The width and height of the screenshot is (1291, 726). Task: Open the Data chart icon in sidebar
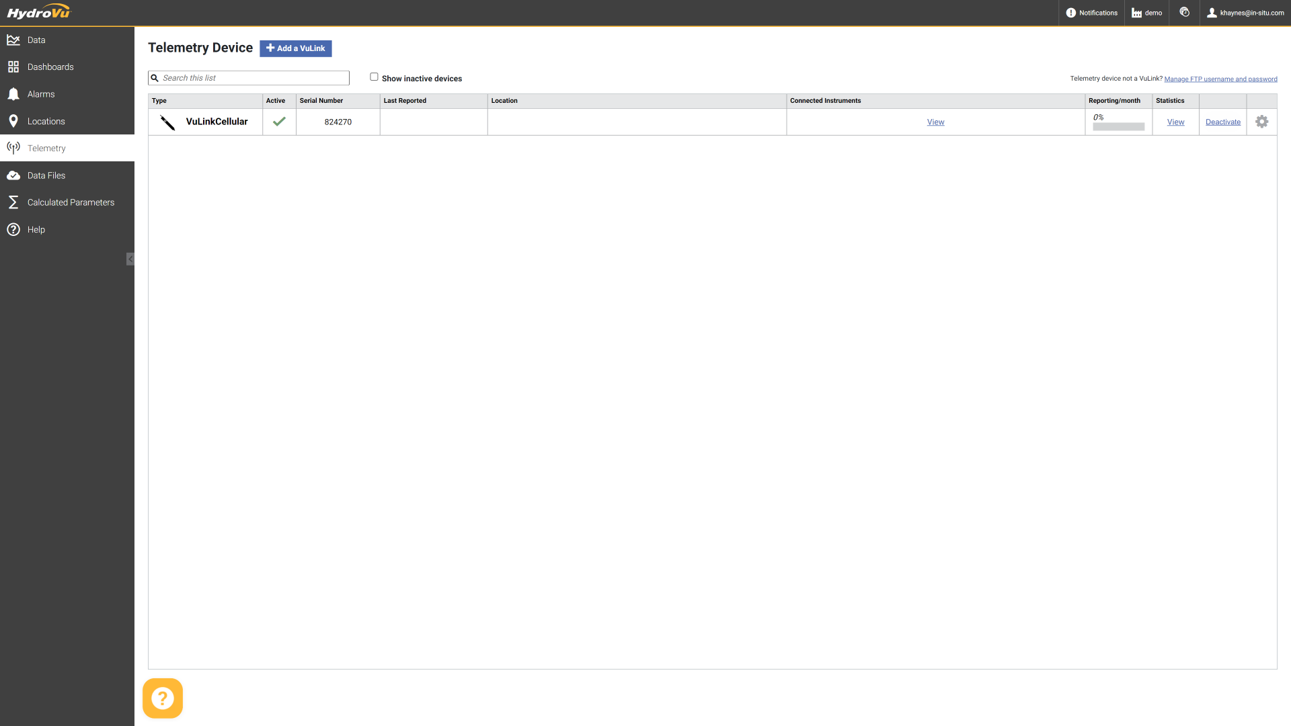[13, 40]
